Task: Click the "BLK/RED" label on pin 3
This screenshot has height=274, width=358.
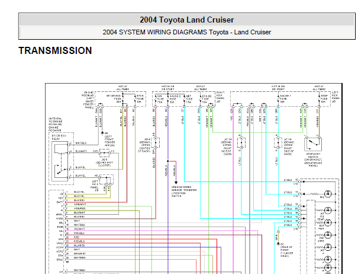Action: click(x=79, y=200)
